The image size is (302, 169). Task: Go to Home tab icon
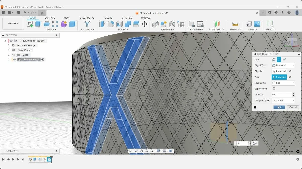pos(42,13)
